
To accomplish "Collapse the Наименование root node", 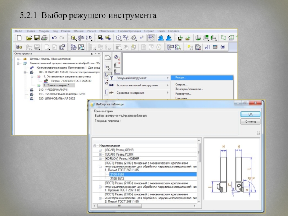I will pyautogui.click(x=95, y=145).
